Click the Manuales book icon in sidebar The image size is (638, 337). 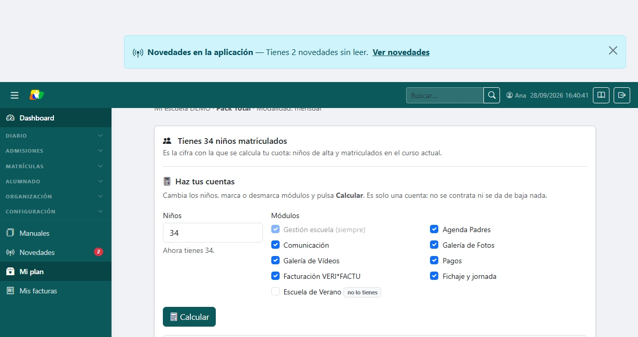[10, 233]
